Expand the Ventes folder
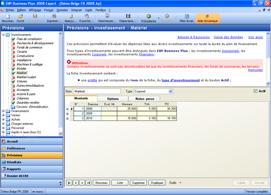The height and width of the screenshot is (195, 271). [x=3, y=115]
